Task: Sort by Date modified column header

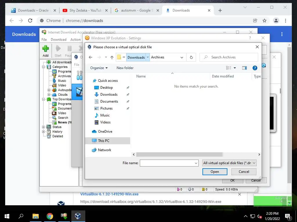Action: coord(223,76)
